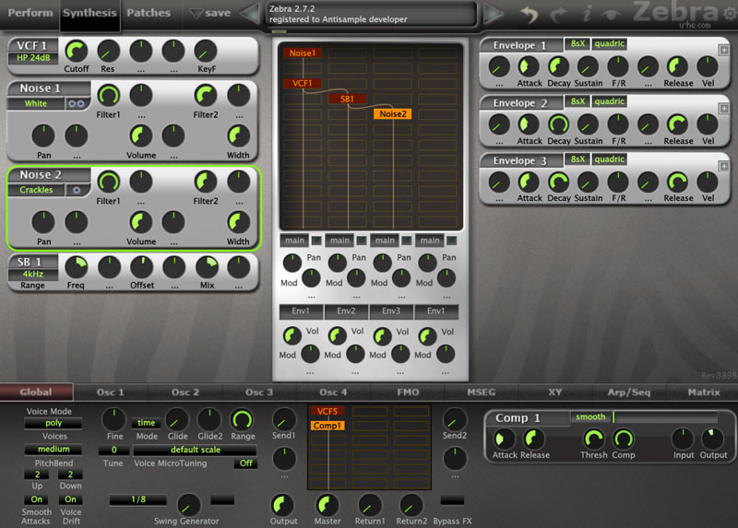Viewport: 738px width, 528px height.
Task: Click the patch name display
Action: [372, 14]
